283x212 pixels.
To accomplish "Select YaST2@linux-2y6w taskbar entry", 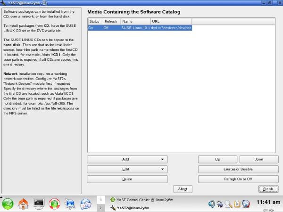I will point(130,208).
